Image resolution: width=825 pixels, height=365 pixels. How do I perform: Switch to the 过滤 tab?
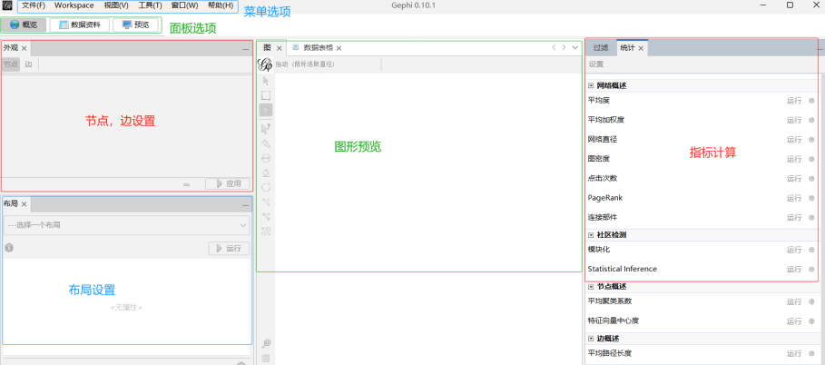click(x=601, y=47)
